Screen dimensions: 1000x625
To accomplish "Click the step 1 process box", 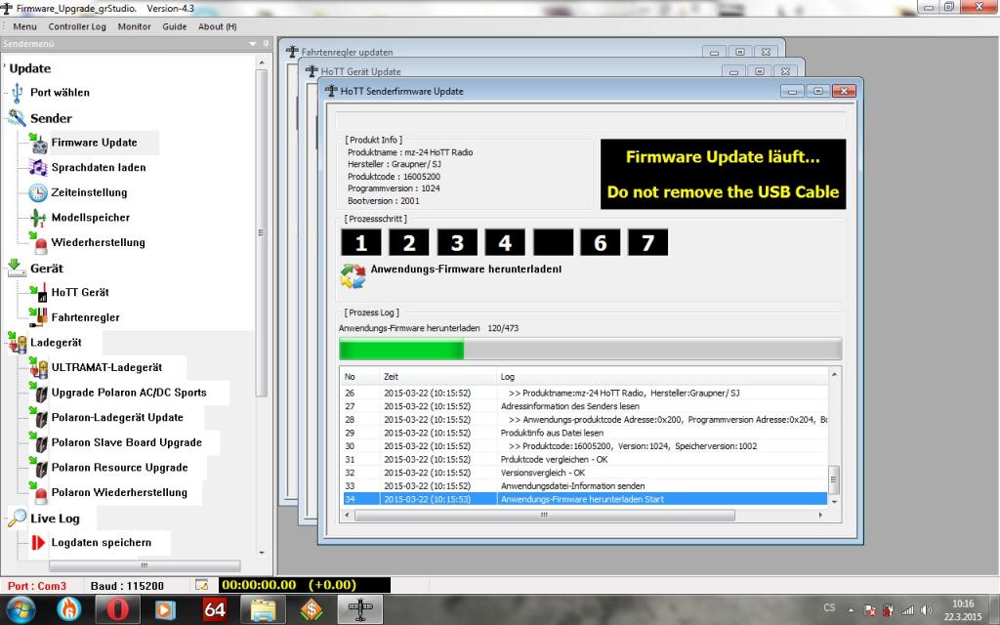I will [x=360, y=242].
